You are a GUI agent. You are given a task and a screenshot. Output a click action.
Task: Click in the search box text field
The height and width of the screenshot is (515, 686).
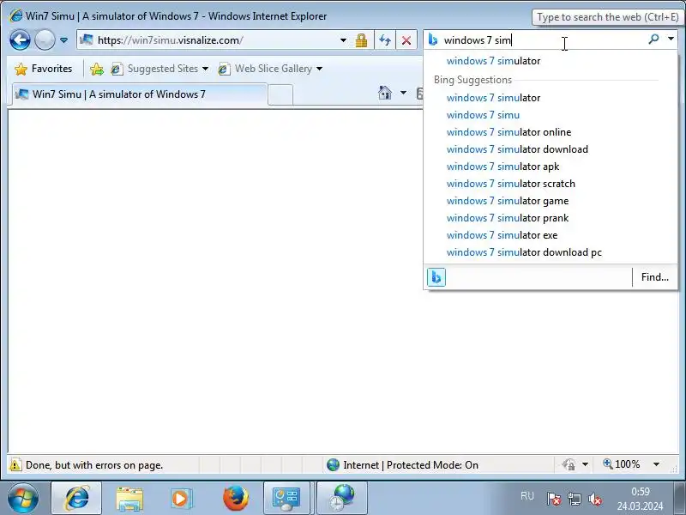coord(544,40)
